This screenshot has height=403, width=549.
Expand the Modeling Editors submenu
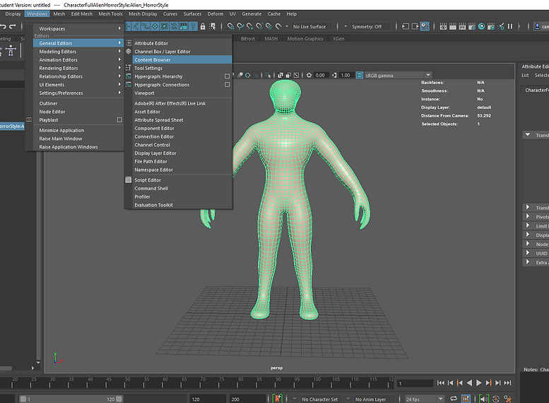(x=78, y=52)
